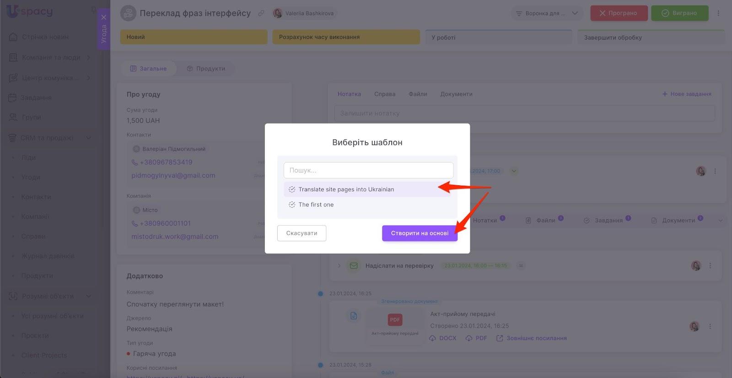Click the envelope icon for Надіслати на перевірку
This screenshot has height=378, width=732.
[354, 265]
